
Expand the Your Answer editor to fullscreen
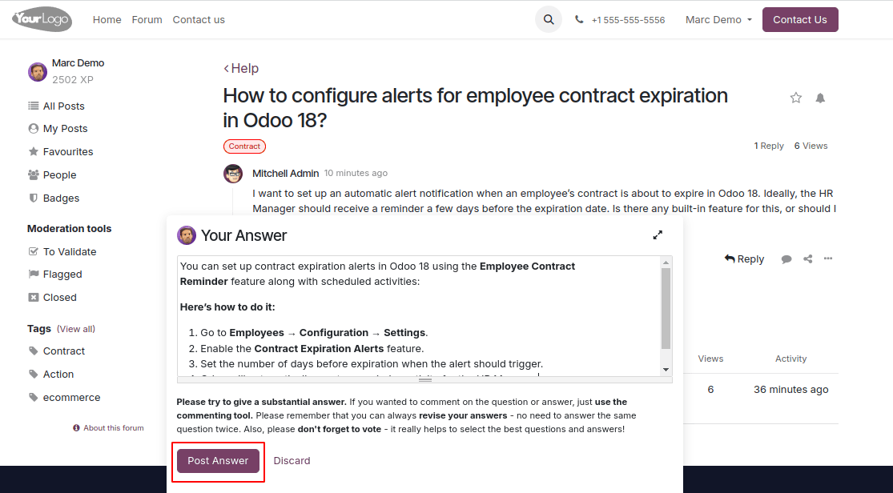[658, 234]
